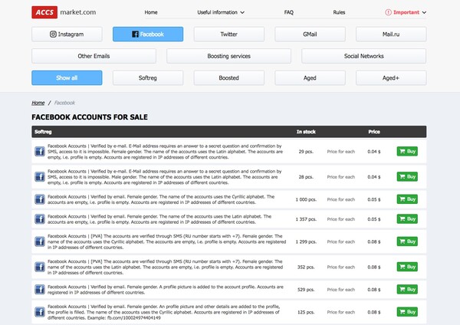The height and width of the screenshot is (325, 460).
Task: Click Facebook icon in 1 000 pcs. row
Action: tap(40, 199)
